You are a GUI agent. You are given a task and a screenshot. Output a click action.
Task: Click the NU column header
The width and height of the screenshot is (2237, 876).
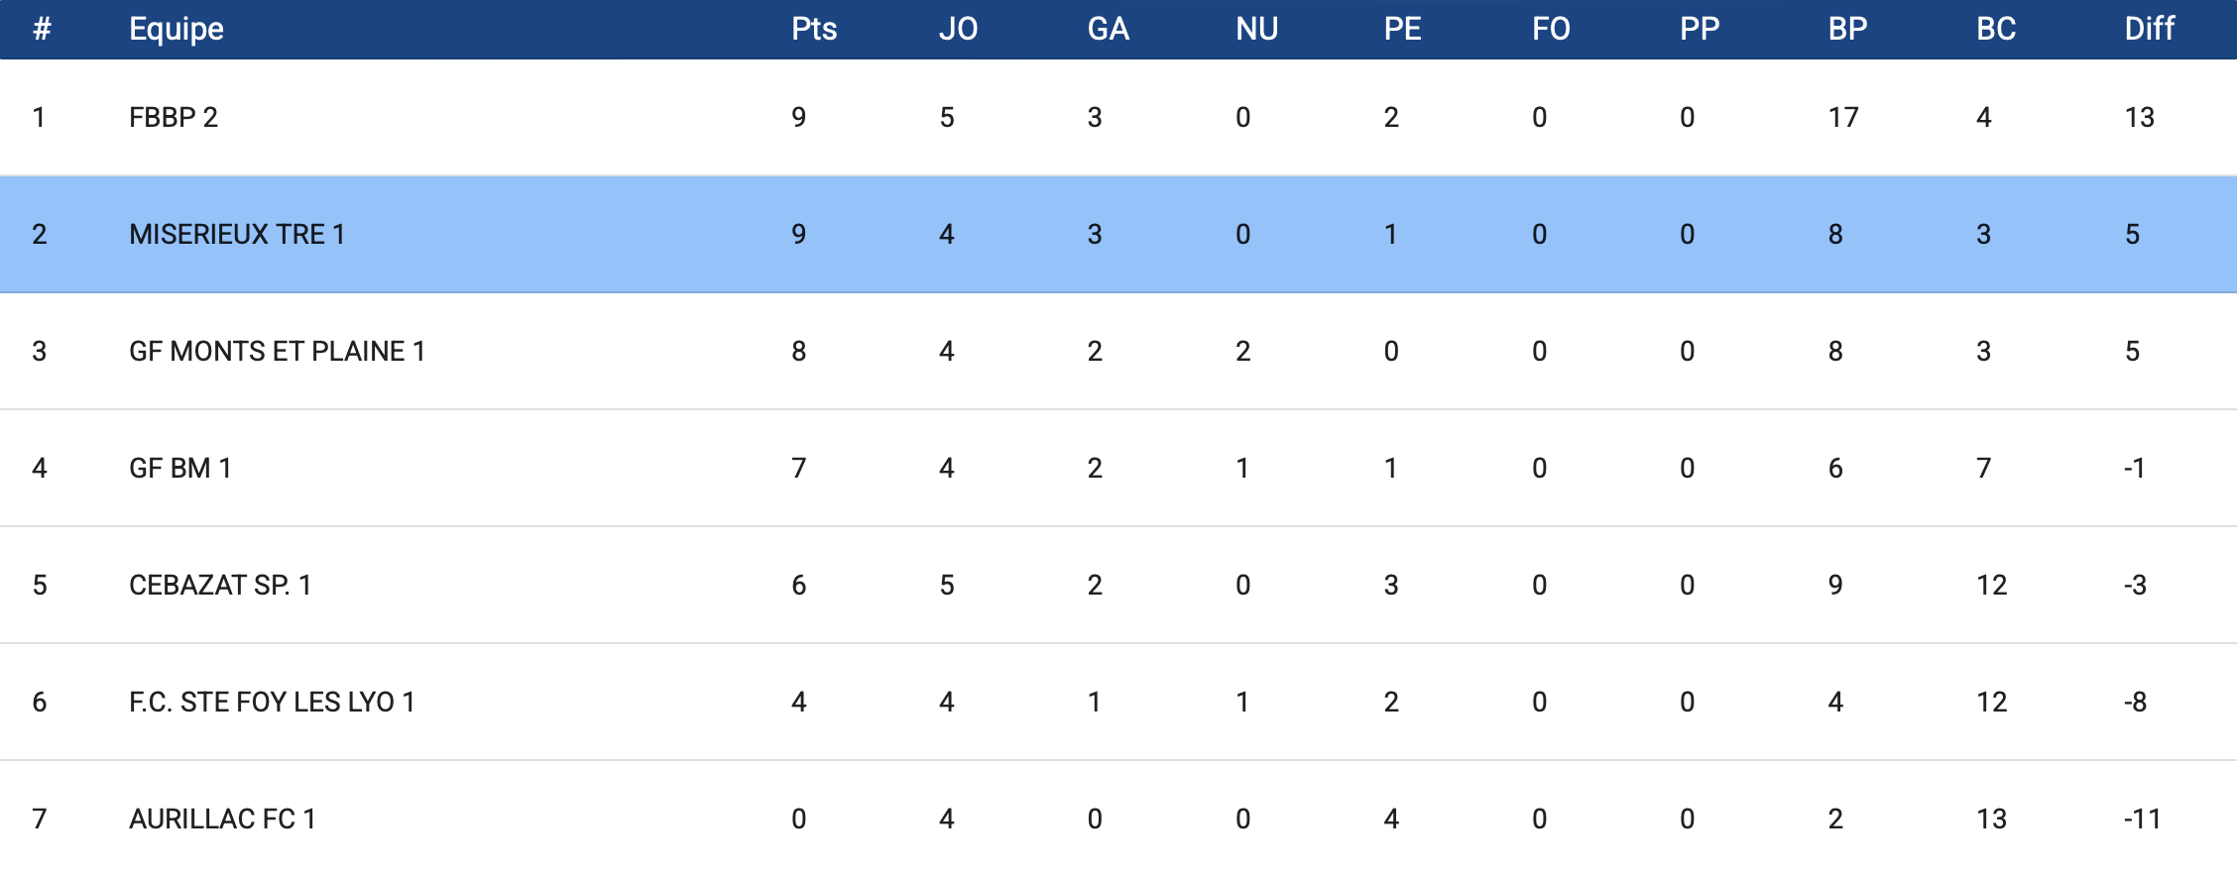pos(1256,29)
